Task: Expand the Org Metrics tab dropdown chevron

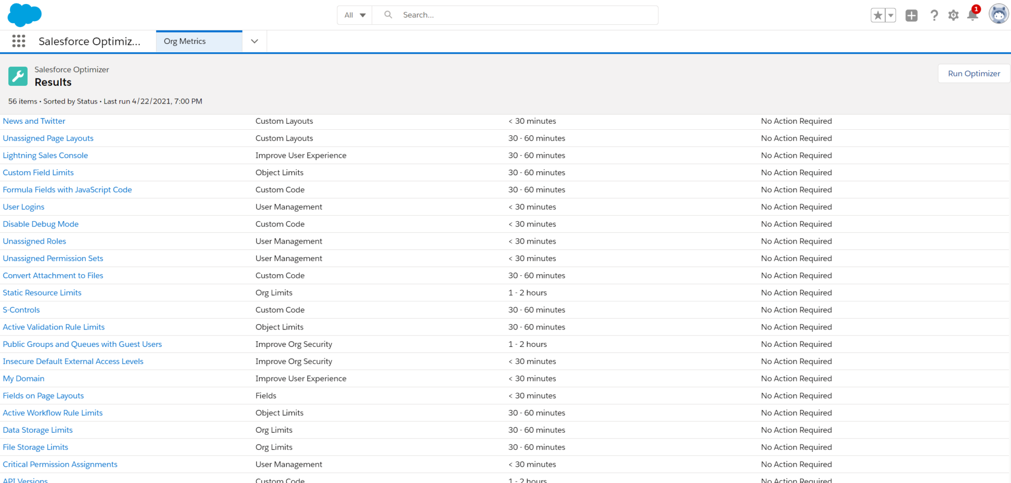Action: 254,41
